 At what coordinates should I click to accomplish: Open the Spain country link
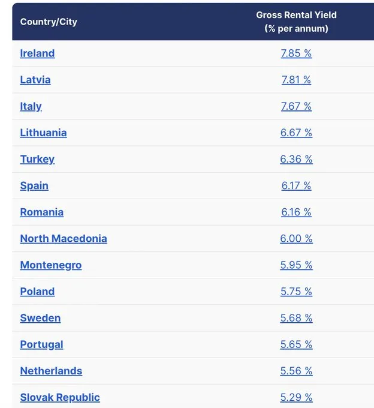coord(34,186)
